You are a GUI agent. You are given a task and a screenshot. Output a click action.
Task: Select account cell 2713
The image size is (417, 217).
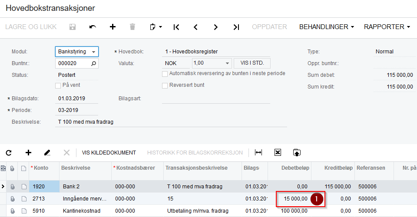point(44,199)
